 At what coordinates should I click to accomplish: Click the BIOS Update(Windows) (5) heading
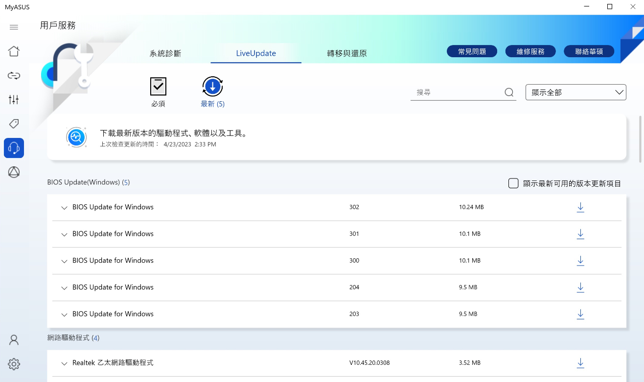point(89,182)
